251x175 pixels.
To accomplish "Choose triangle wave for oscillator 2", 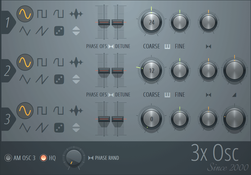I will pyautogui.click(x=25, y=79).
